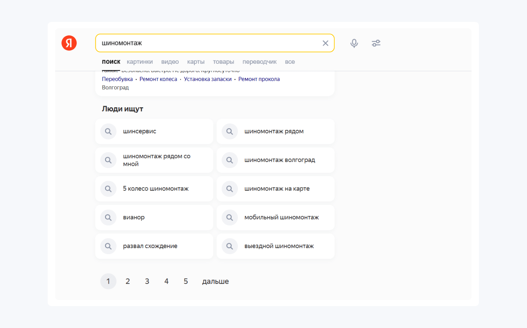Viewport: 527px width, 328px height.
Task: Open the Установка запаски link
Action: pyautogui.click(x=207, y=79)
